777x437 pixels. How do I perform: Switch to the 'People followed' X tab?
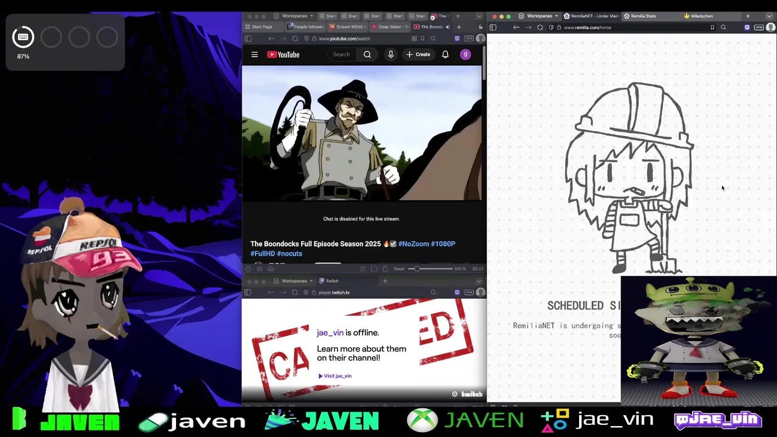click(306, 27)
